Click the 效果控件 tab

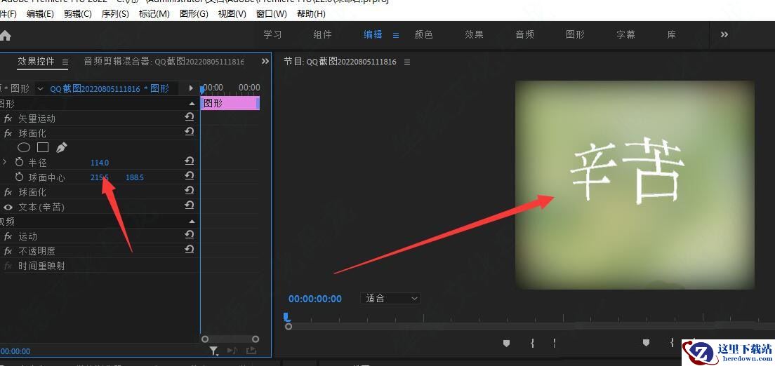(36, 61)
